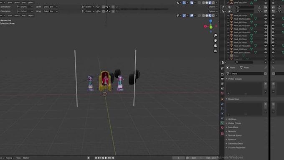Open vertex group specials dropdown arrow
The height and width of the screenshot is (160, 284).
pos(266,91)
